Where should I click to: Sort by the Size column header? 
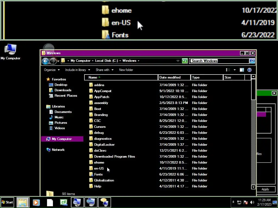[234, 77]
